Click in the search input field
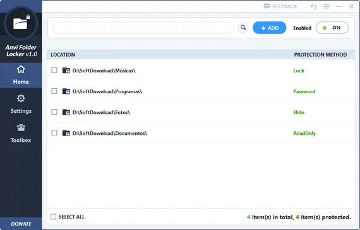This screenshot has width=360, height=230. point(143,28)
